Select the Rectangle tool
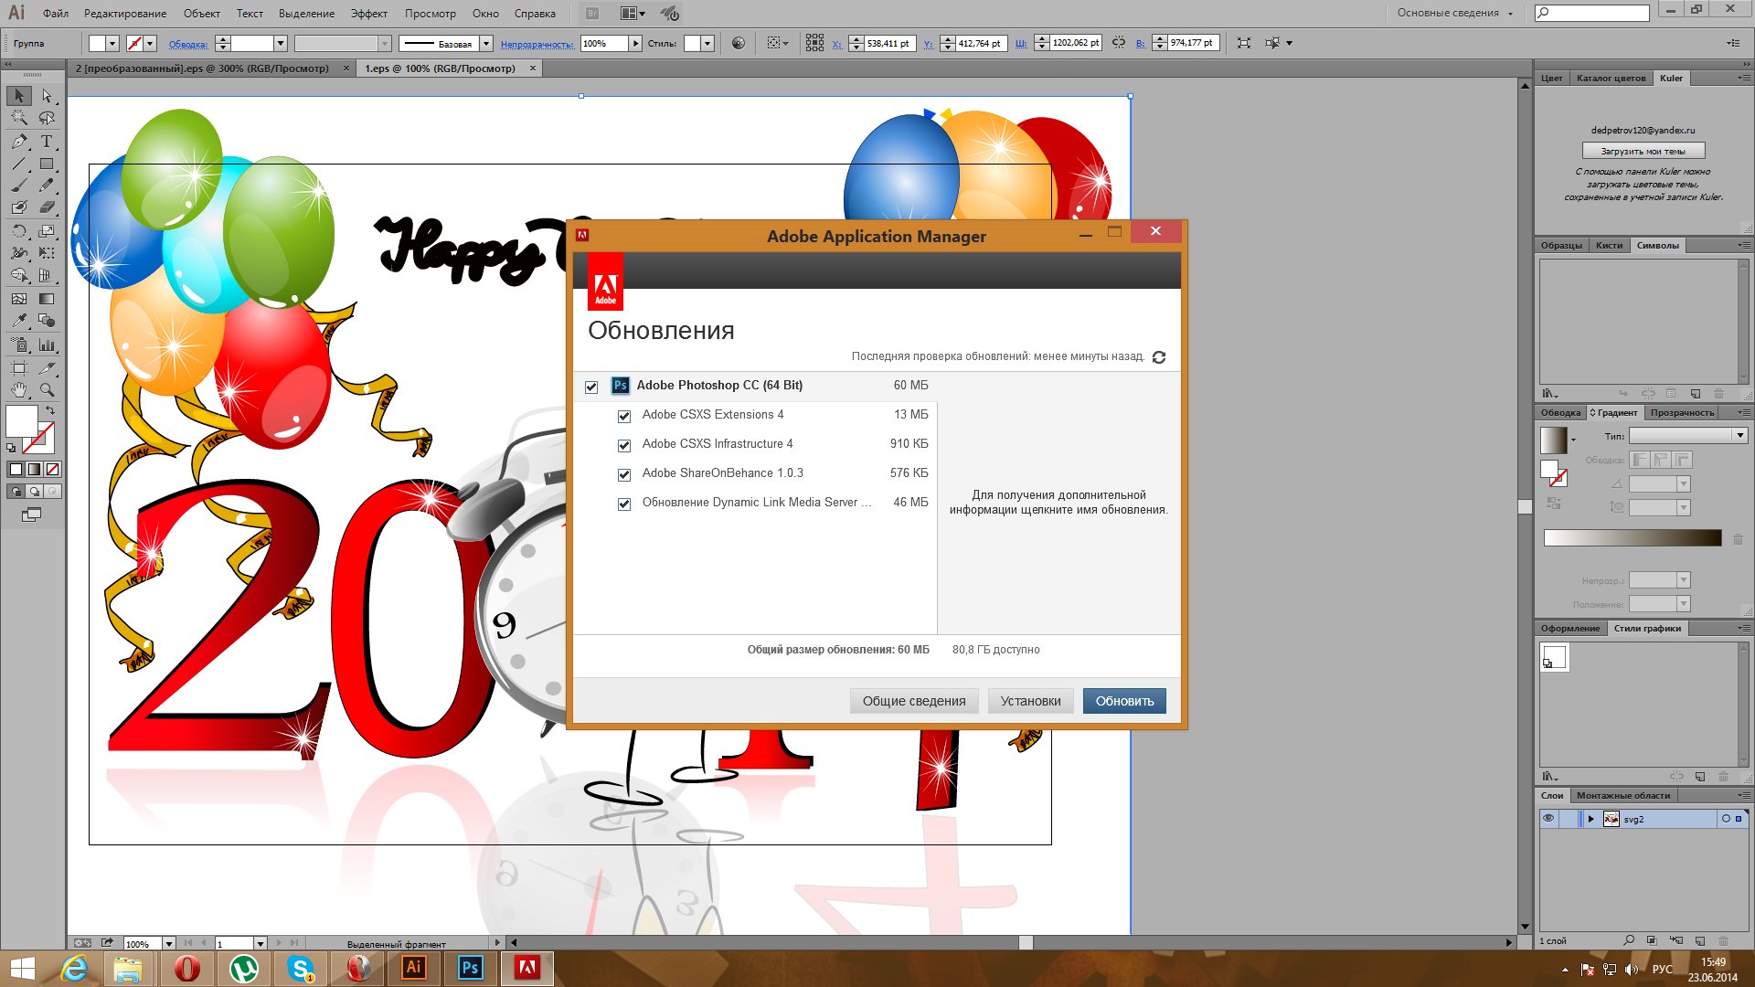Image resolution: width=1755 pixels, height=987 pixels. (47, 164)
